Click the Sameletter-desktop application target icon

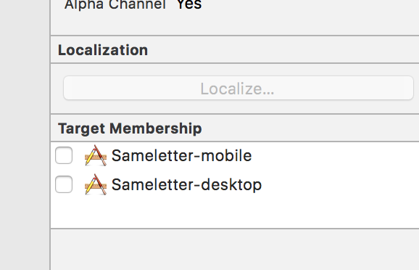coord(96,184)
